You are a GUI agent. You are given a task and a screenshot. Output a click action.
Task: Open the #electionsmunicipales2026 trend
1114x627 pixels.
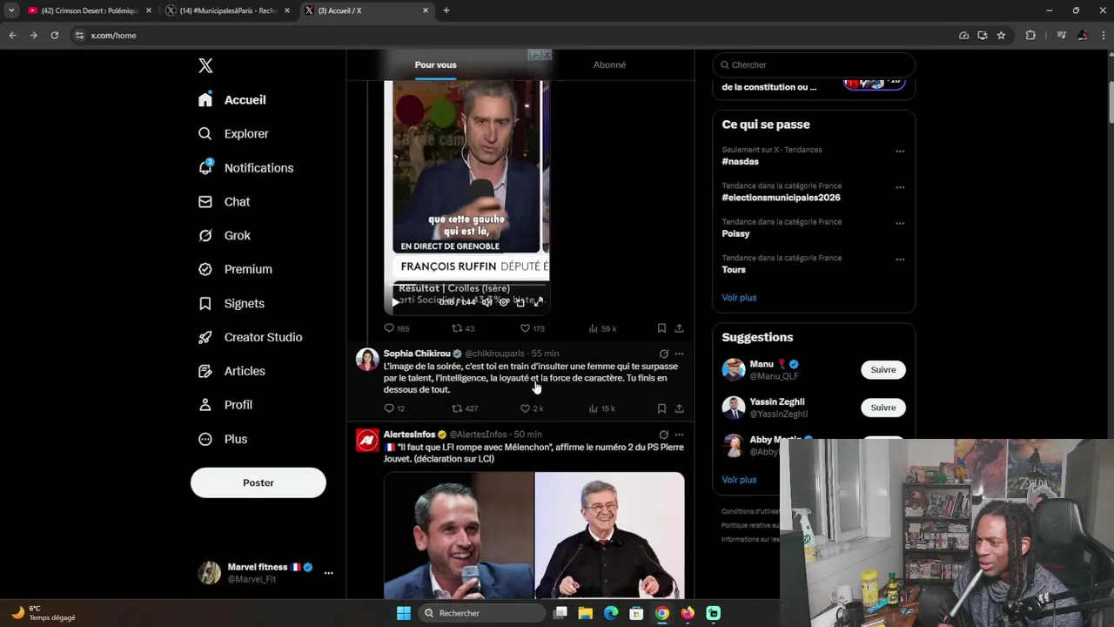point(781,198)
